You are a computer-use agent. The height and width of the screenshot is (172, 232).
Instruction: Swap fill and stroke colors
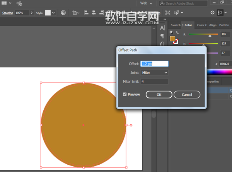click(177, 33)
